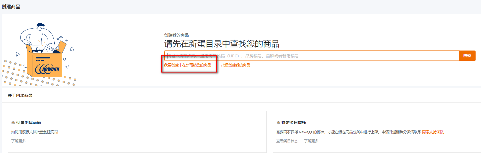Click the stack icon beside 特定类目审核
Image resolution: width=481 pixels, height=153 pixels.
[x=278, y=123]
